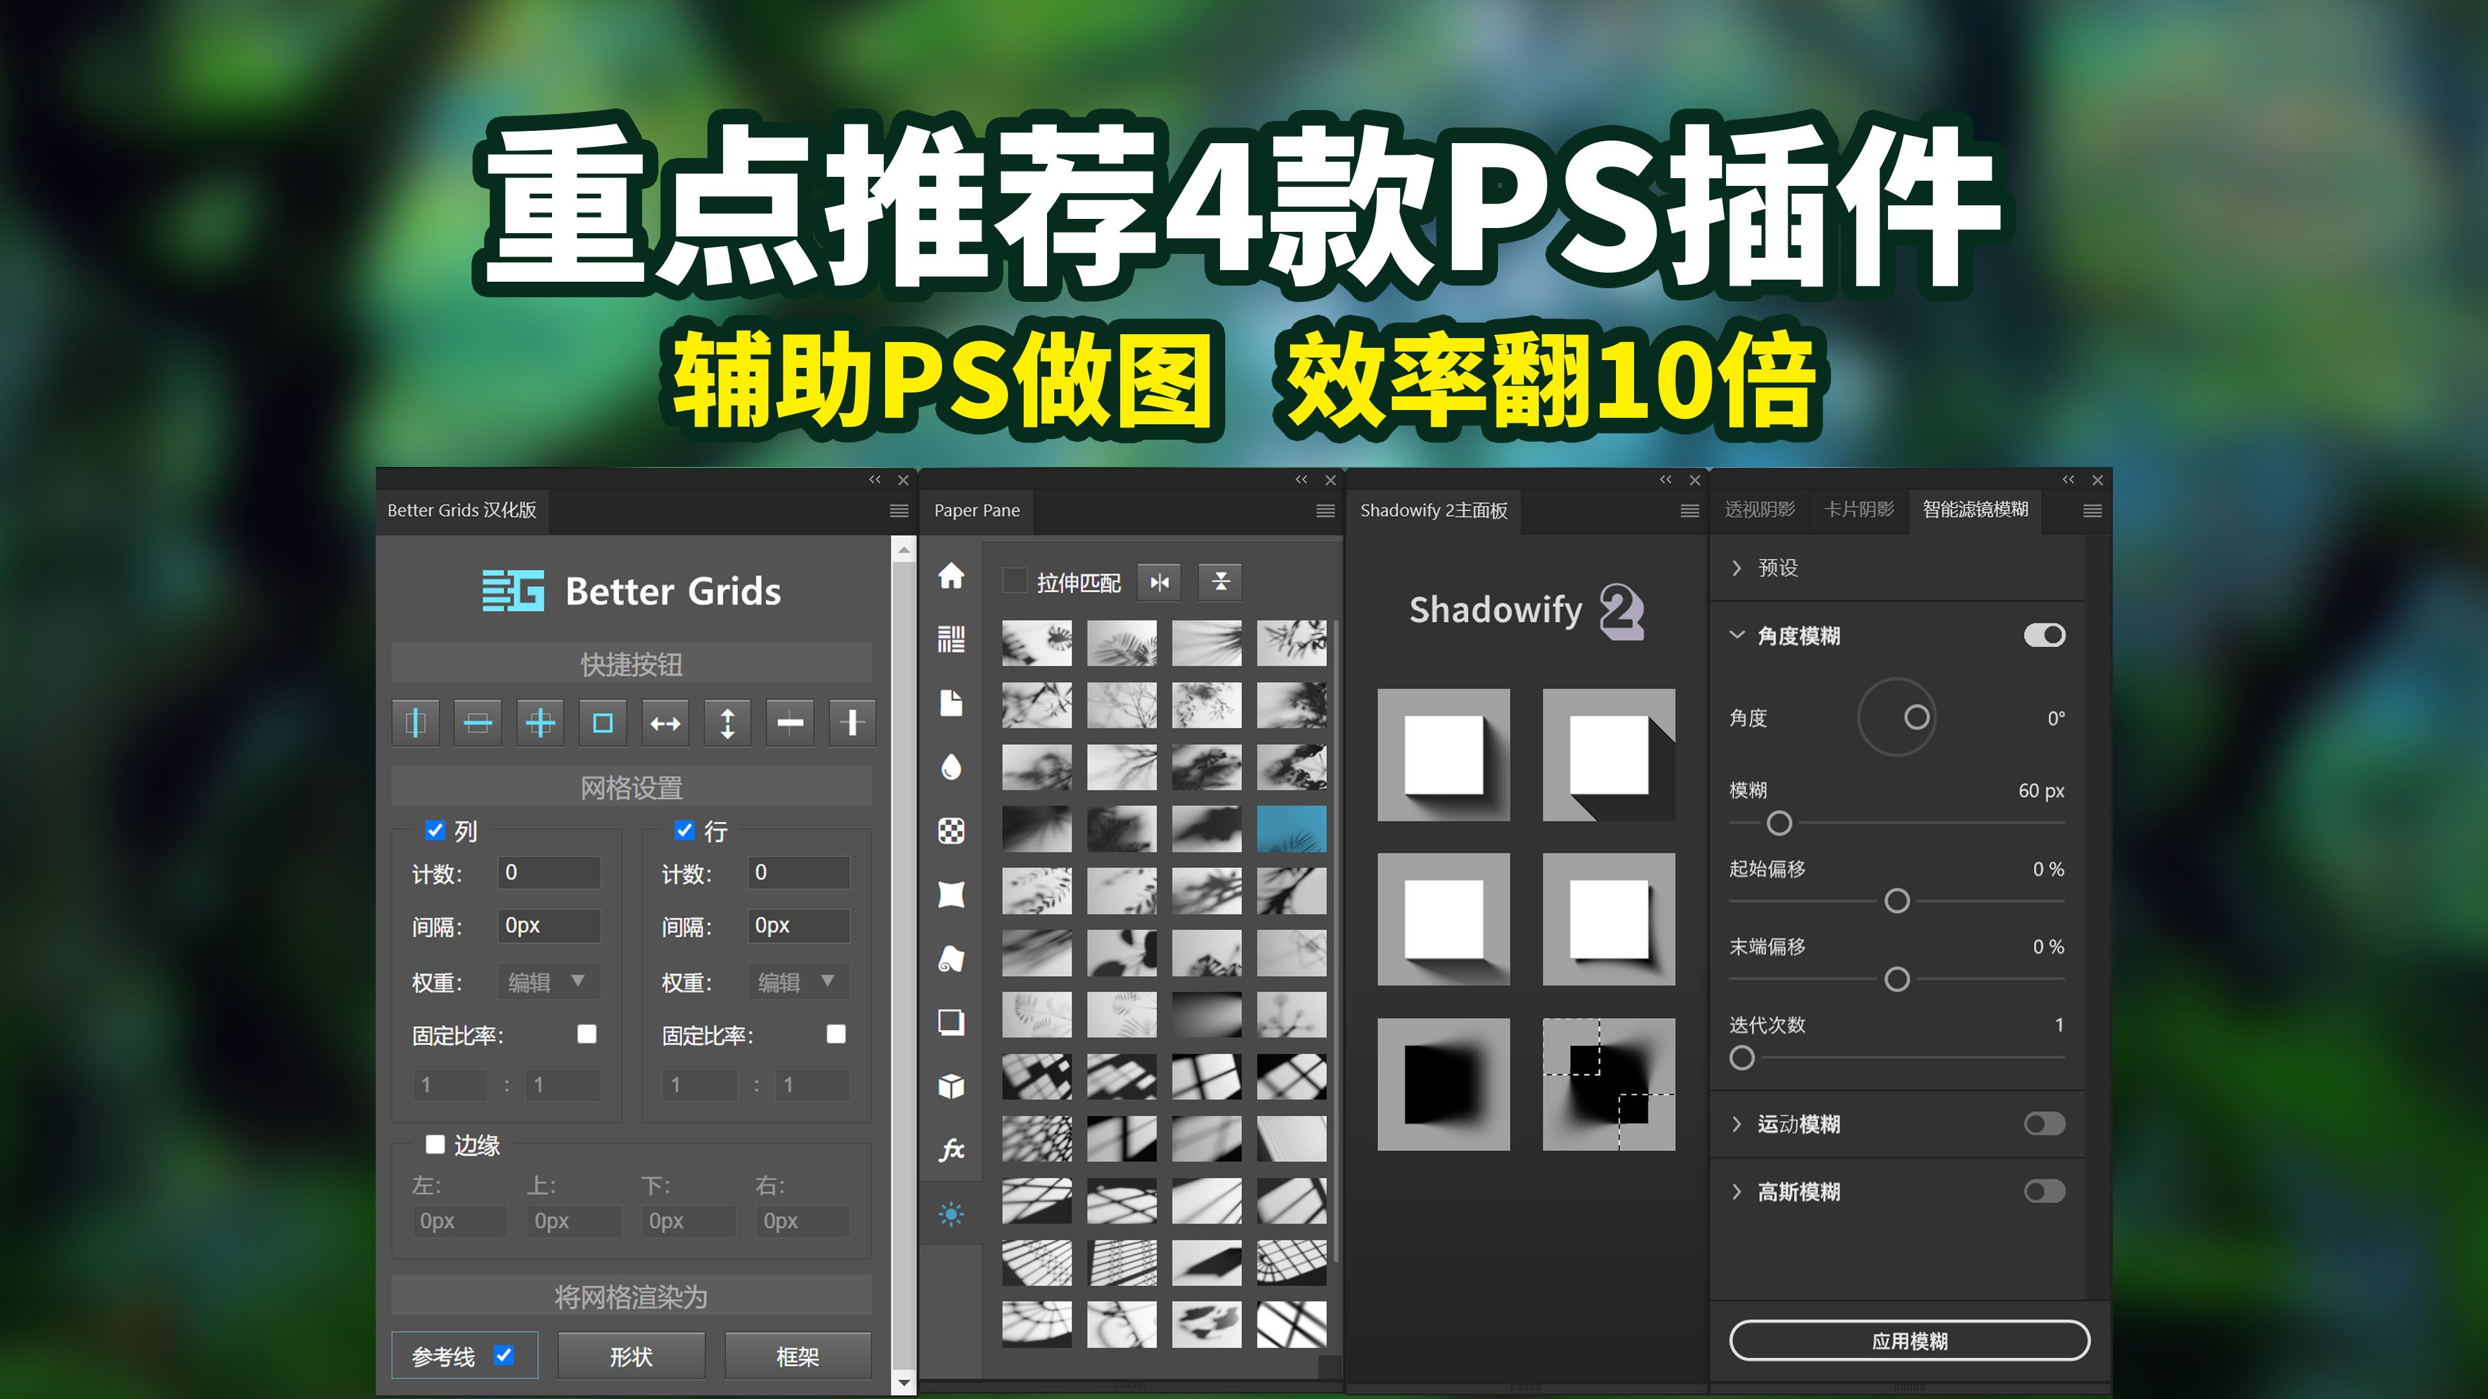Open the columns 权重 编辑 dropdown

pyautogui.click(x=549, y=981)
